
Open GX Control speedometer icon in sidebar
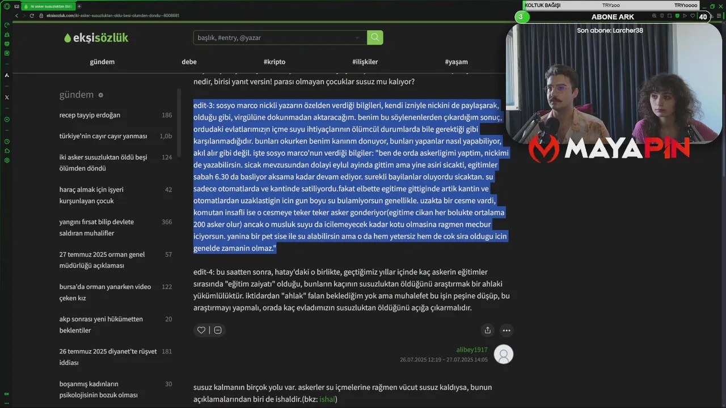point(7,25)
